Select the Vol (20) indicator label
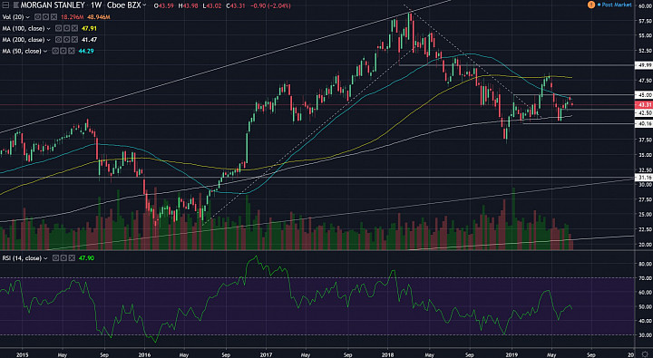This screenshot has width=653, height=358. pyautogui.click(x=13, y=17)
